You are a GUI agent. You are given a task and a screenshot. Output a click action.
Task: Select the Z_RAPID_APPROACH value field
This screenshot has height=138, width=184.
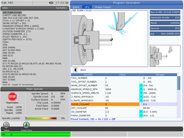tap(122, 97)
